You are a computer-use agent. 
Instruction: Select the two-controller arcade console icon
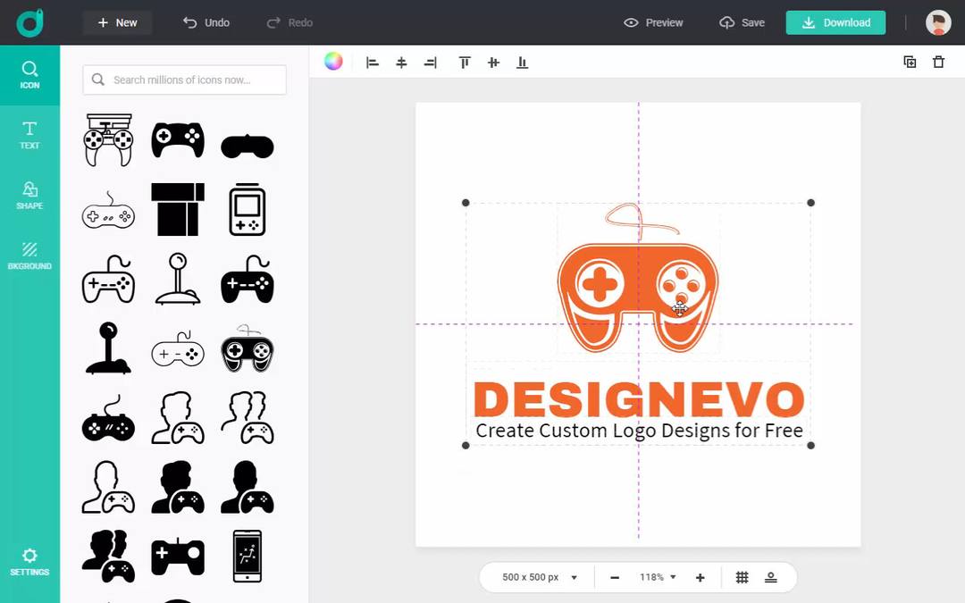click(108, 140)
